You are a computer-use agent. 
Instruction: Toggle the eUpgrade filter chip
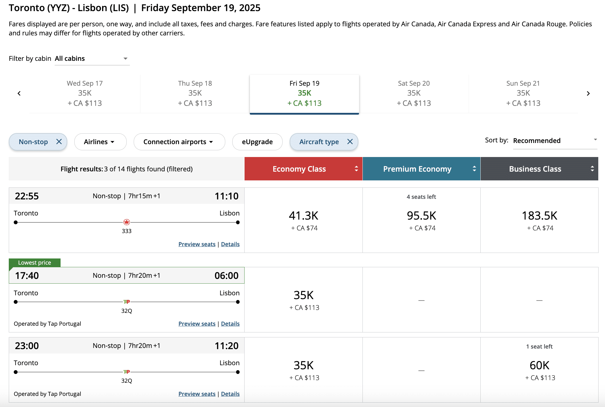point(257,142)
